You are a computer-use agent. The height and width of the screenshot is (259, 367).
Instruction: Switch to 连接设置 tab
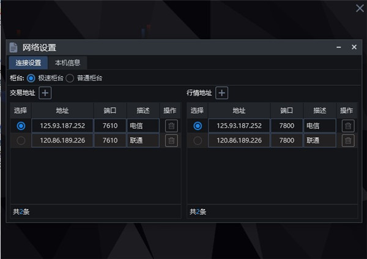[x=28, y=63]
